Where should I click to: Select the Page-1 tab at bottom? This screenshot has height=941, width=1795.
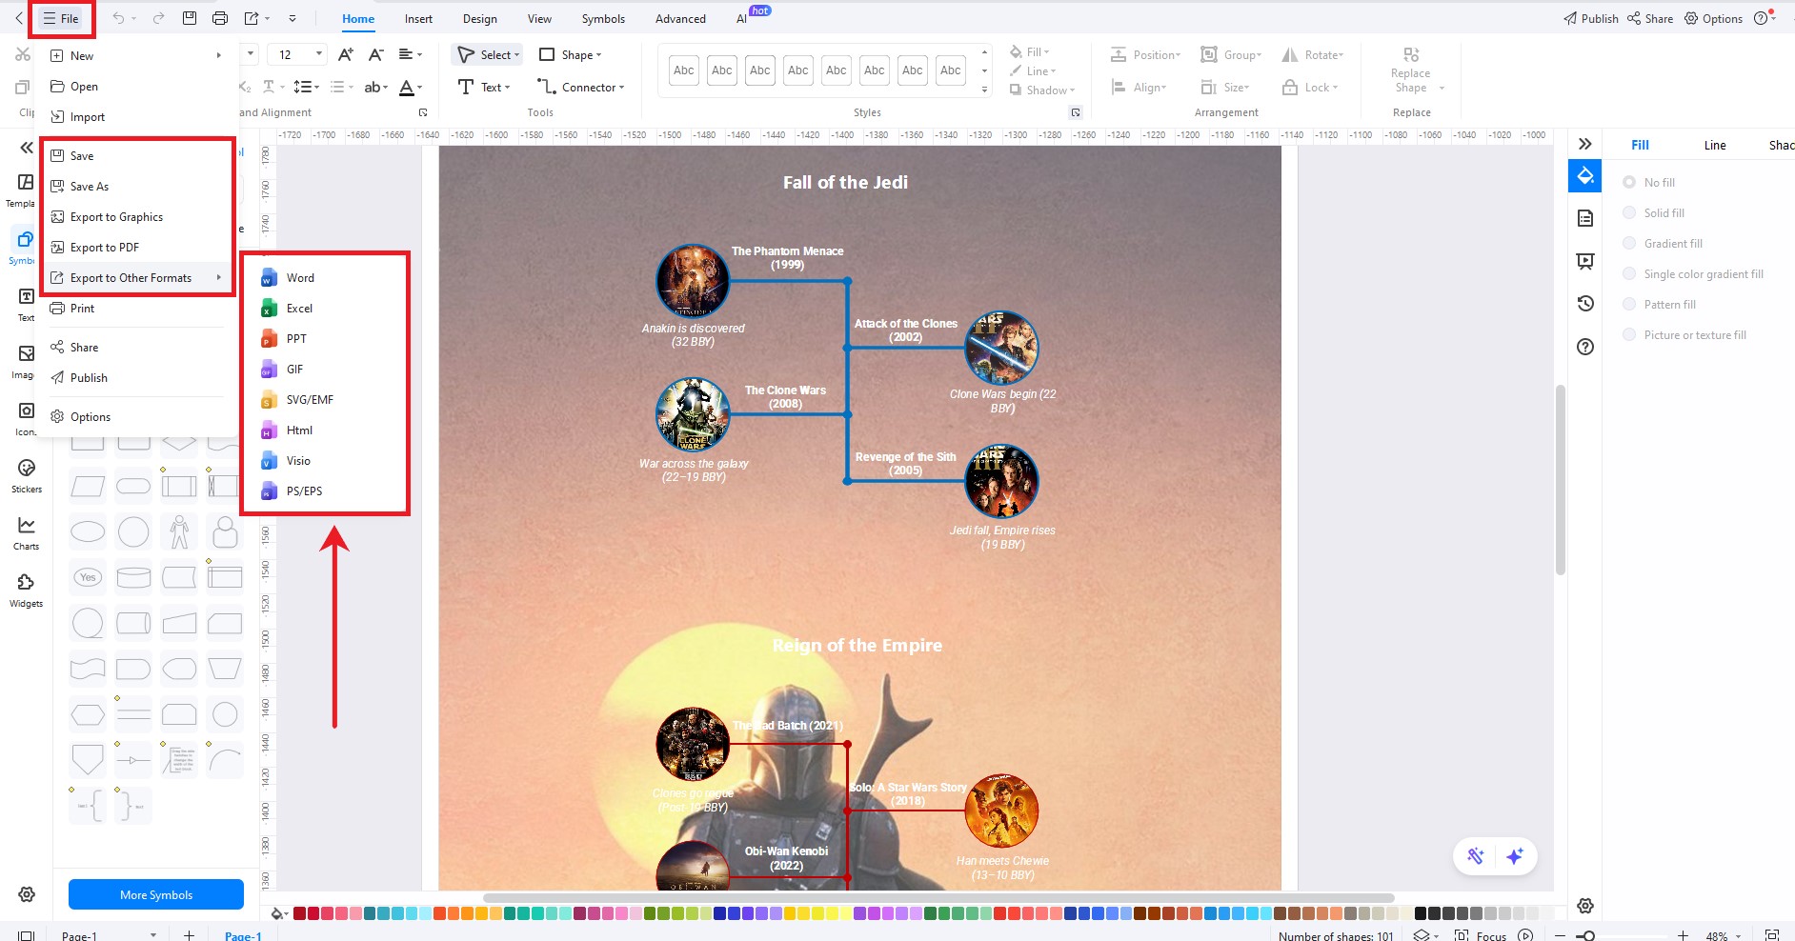coord(243,935)
